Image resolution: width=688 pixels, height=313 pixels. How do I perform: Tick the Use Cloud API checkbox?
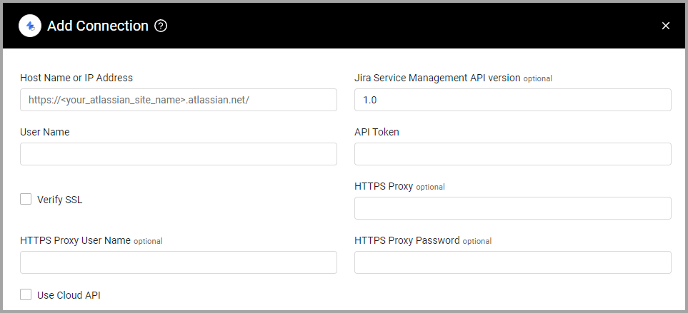click(x=26, y=294)
